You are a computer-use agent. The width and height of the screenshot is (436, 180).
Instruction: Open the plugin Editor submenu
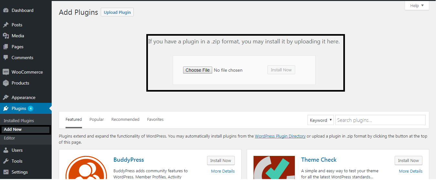9,138
